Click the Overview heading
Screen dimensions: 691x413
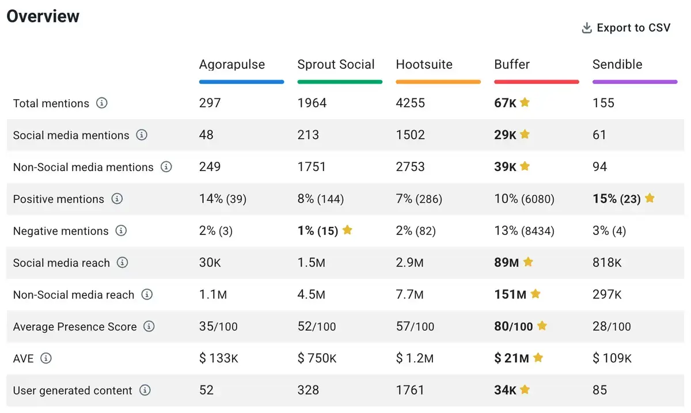(43, 16)
